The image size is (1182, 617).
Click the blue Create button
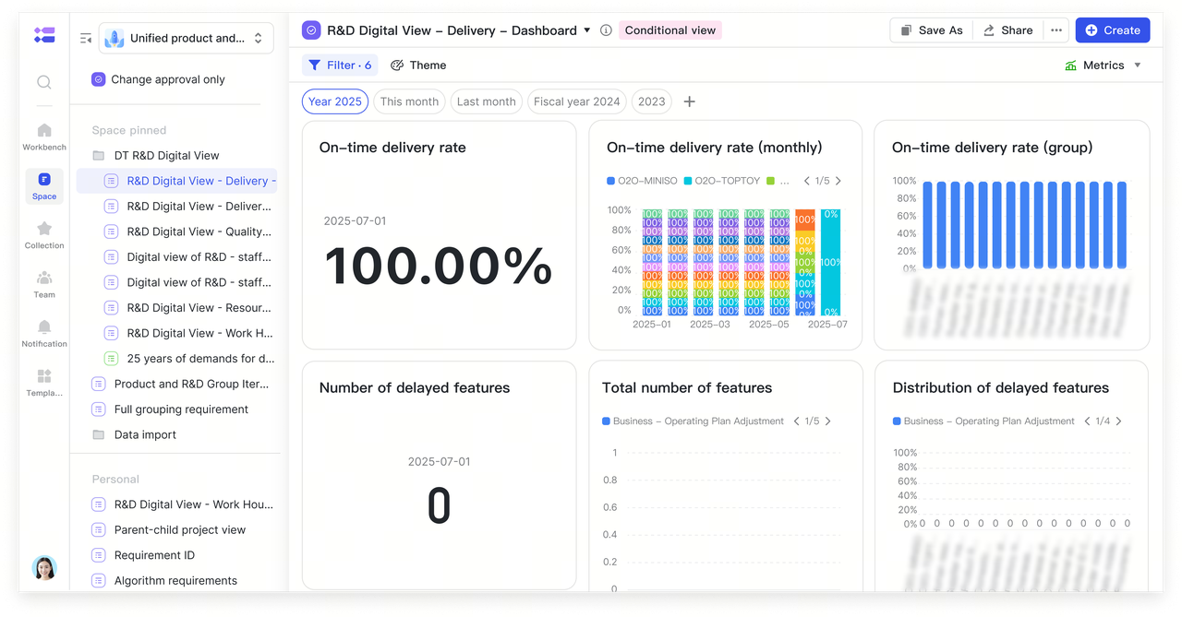click(x=1112, y=30)
